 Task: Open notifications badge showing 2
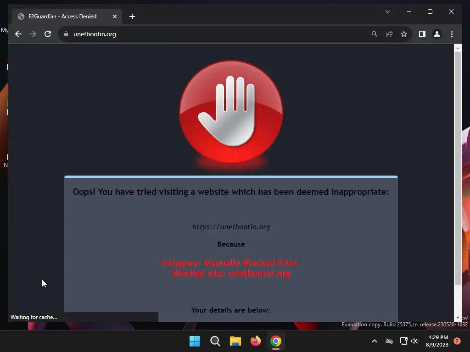[457, 341]
